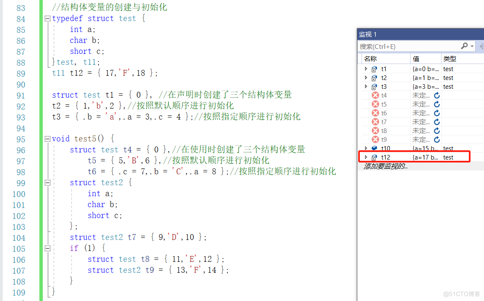Click the 值 column header
Viewport: 484px width, 301px height.
pyautogui.click(x=417, y=59)
